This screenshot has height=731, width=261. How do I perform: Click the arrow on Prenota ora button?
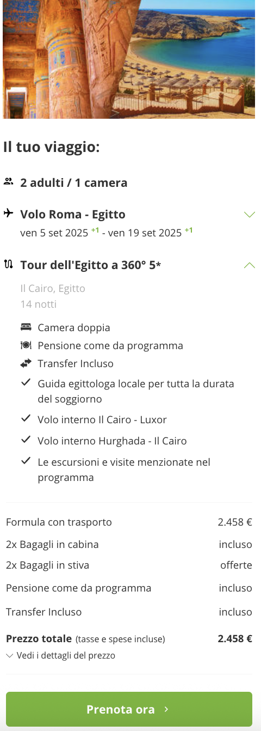pyautogui.click(x=166, y=709)
